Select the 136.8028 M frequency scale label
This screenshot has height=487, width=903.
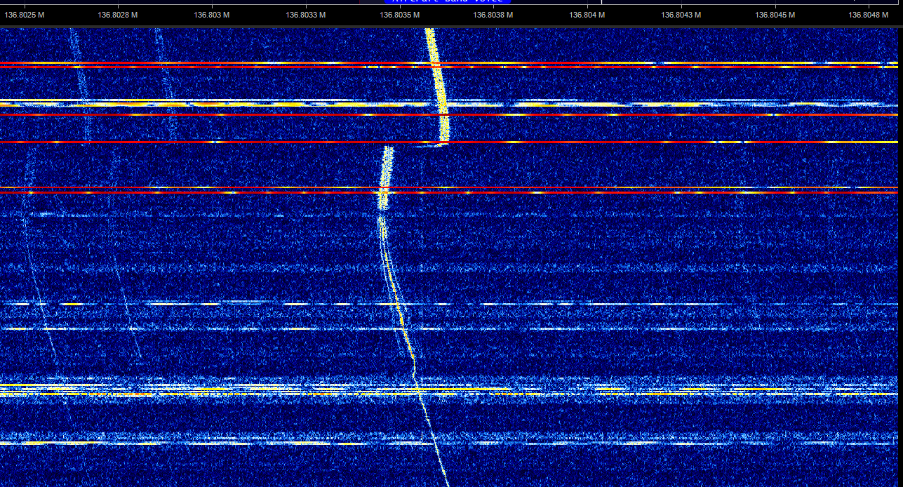117,15
